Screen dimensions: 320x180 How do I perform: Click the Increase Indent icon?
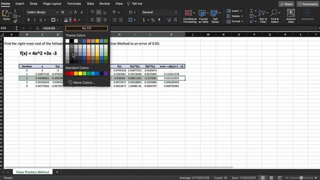point(120,20)
